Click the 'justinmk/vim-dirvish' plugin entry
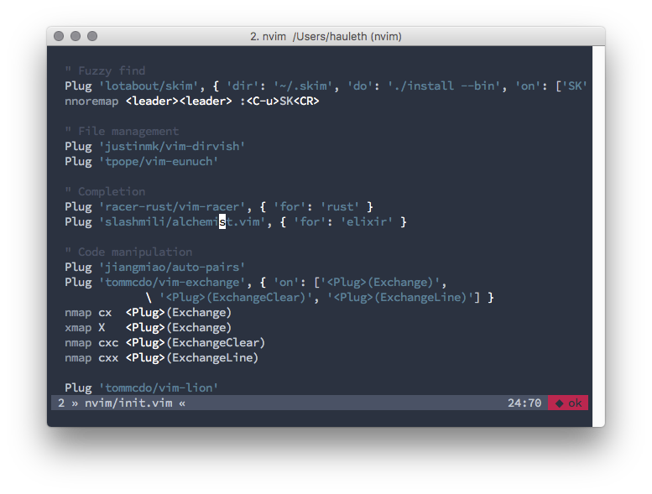This screenshot has width=652, height=494. point(172,147)
